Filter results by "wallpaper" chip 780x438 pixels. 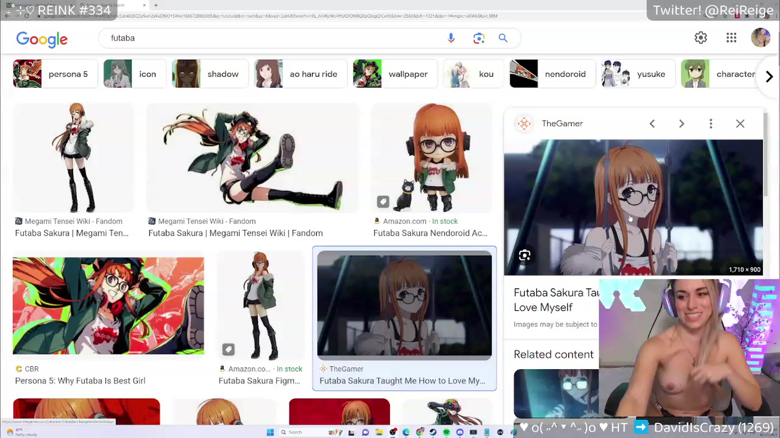click(395, 74)
